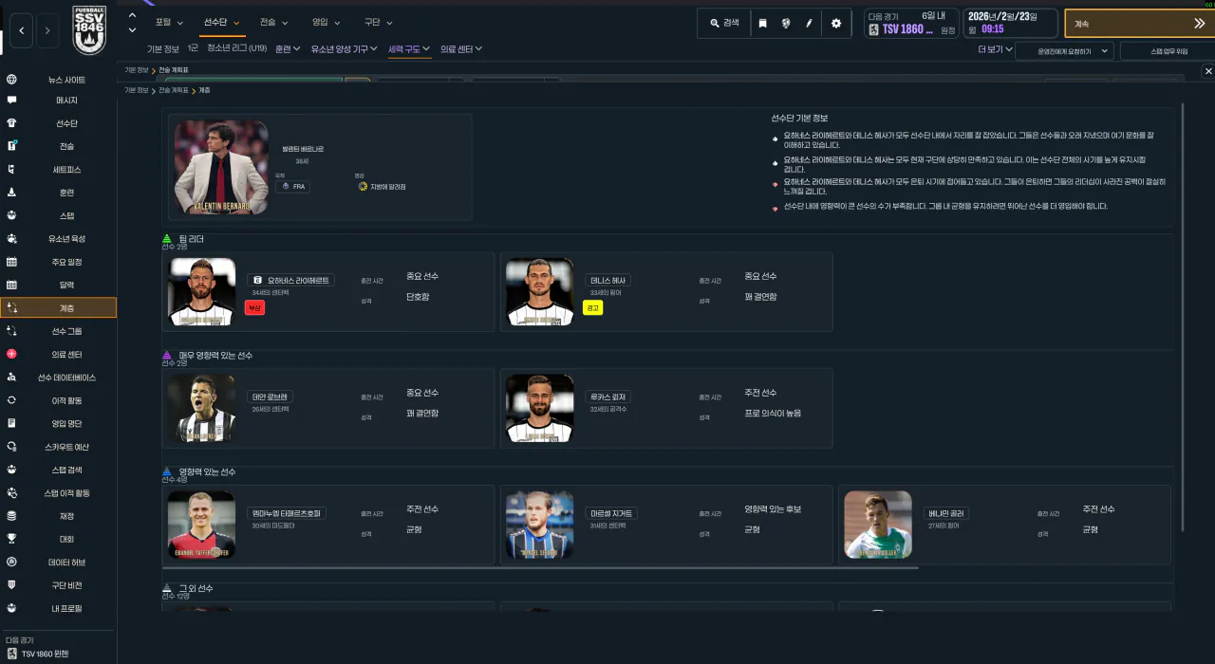Click the 전술 tactics board sidebar icon

(11, 146)
